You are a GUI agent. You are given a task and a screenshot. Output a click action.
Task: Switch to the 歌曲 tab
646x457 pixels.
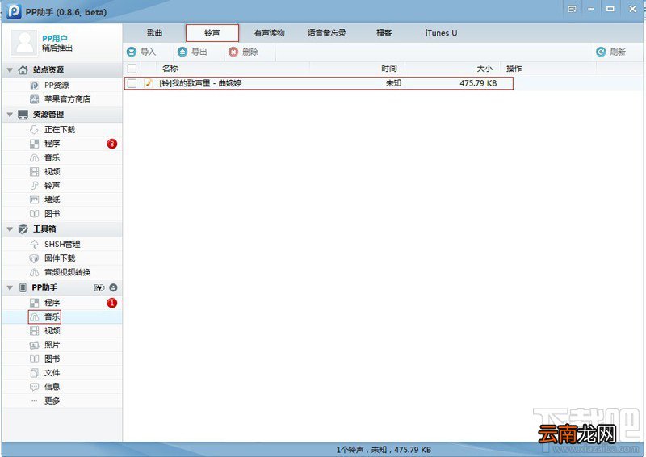pyautogui.click(x=155, y=33)
